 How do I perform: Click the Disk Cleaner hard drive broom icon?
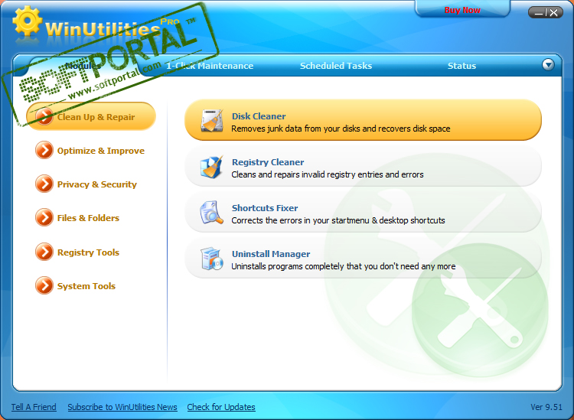point(211,120)
